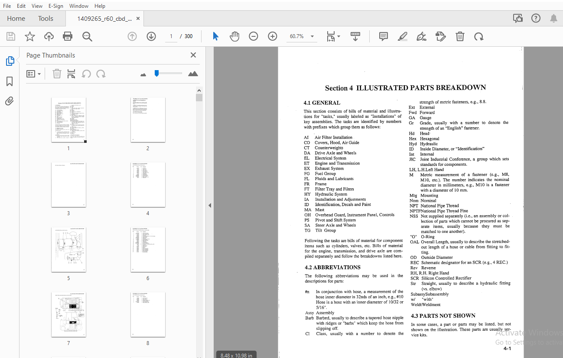Image resolution: width=563 pixels, height=358 pixels.
Task: Open the help question mark icon
Action: pos(536,18)
